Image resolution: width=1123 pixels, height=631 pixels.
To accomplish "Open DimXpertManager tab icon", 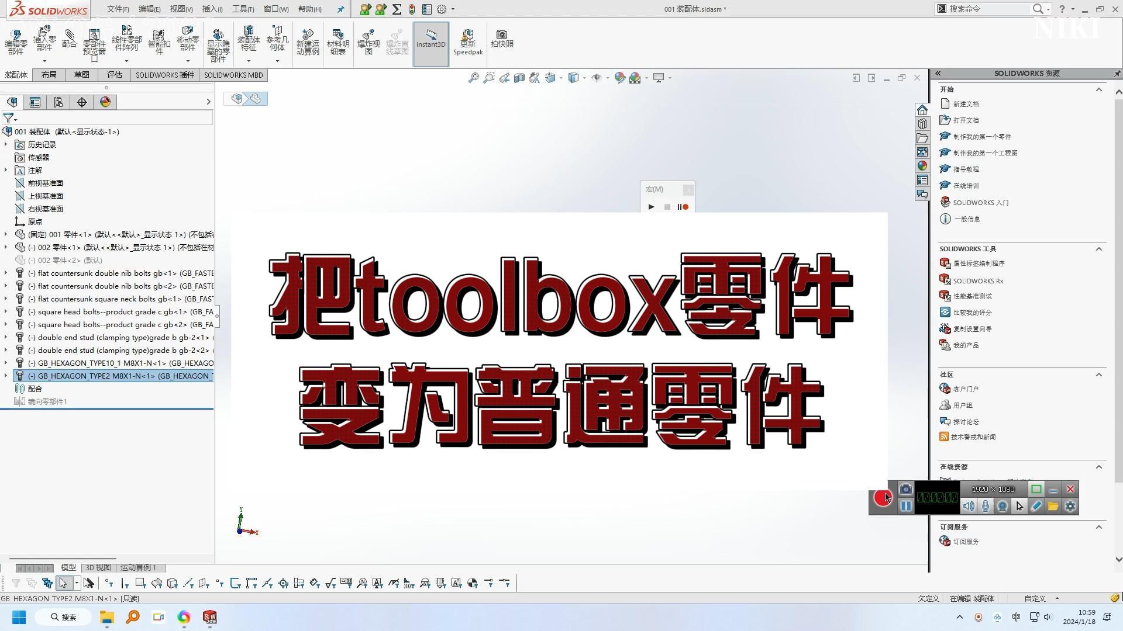I will 82,102.
